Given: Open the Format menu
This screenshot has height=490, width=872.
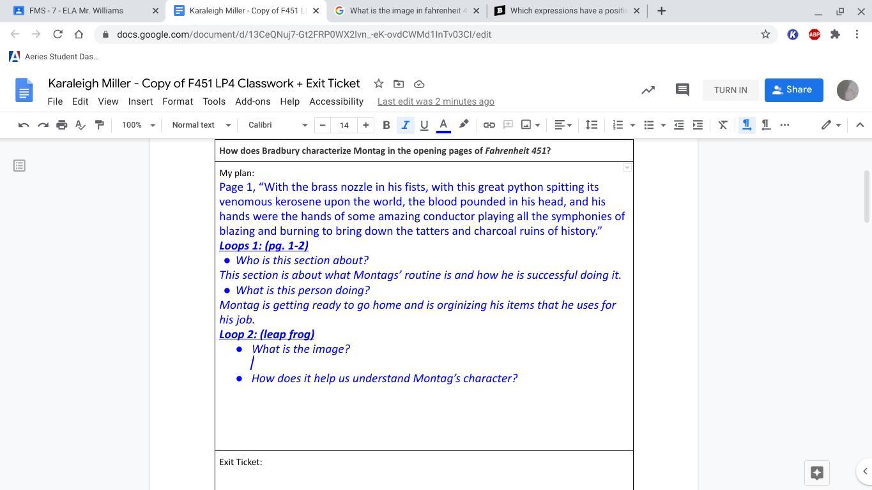Looking at the screenshot, I should click(x=177, y=101).
